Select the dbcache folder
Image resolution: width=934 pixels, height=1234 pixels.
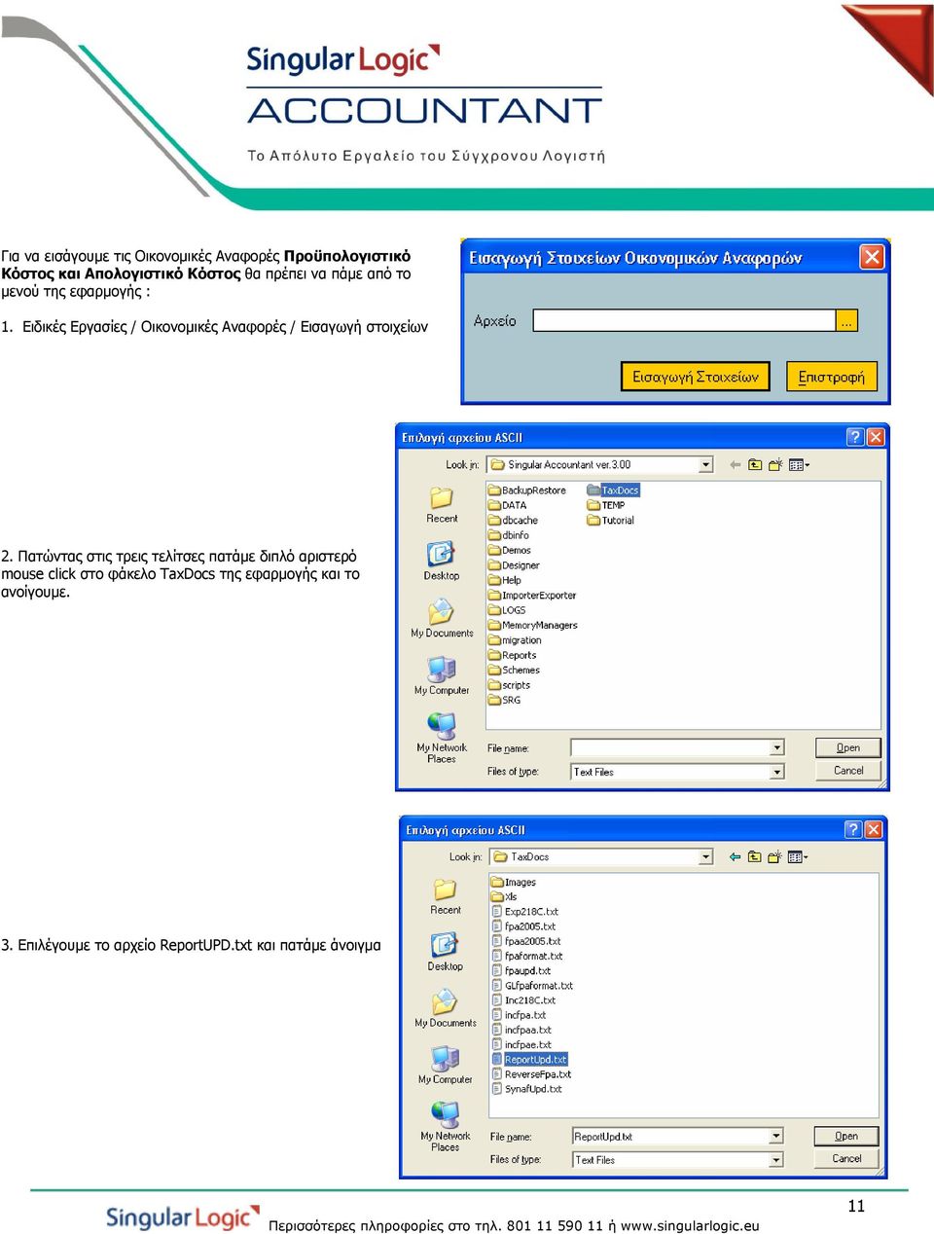point(513,521)
